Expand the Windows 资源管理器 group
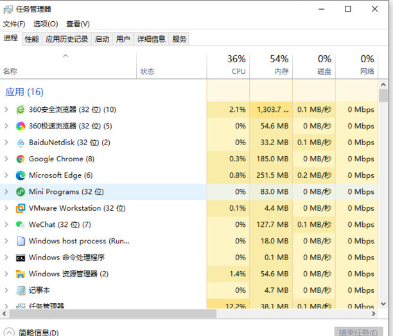Viewport: 393px width, 336px height. (x=6, y=274)
